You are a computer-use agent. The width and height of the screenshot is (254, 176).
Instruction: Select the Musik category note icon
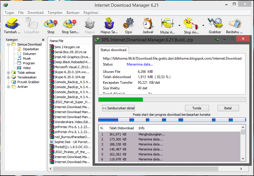pyautogui.click(x=19, y=58)
